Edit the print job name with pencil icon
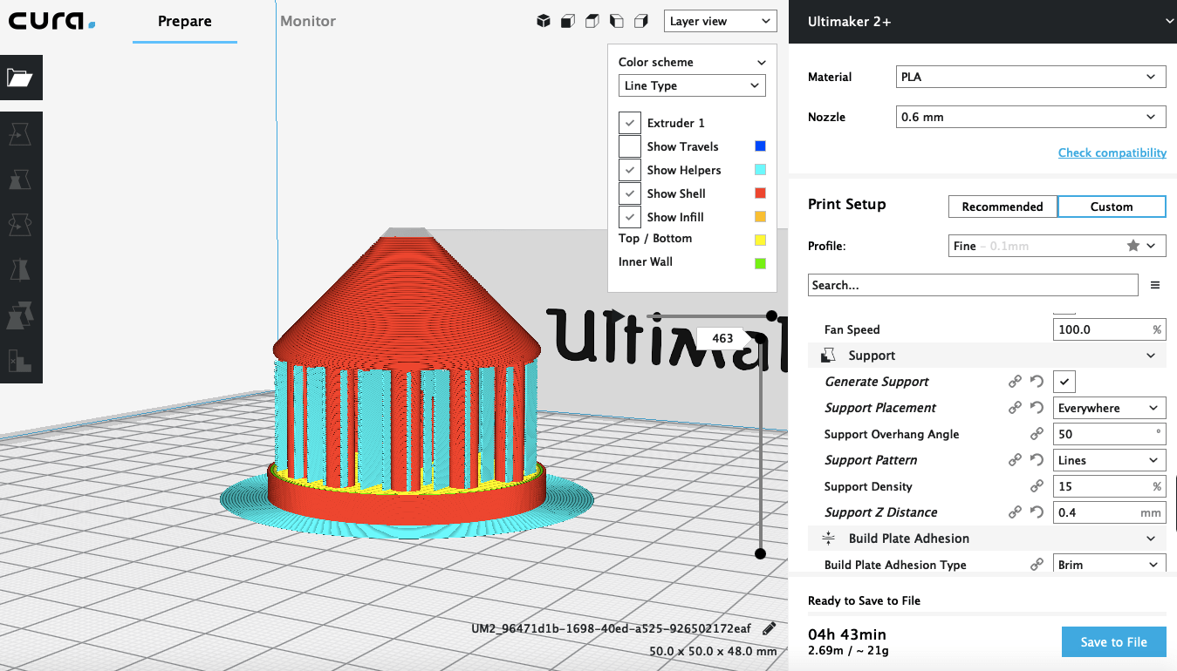The width and height of the screenshot is (1177, 671). click(769, 628)
